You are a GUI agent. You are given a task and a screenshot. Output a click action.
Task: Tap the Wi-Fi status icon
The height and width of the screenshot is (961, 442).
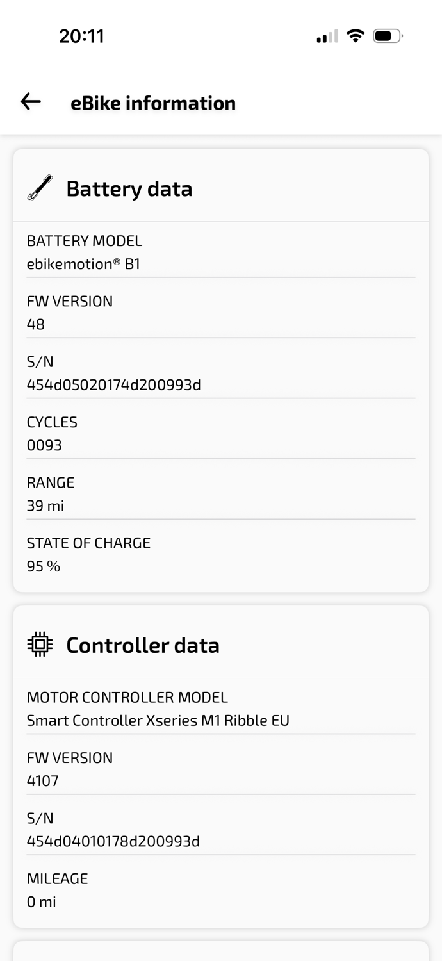coord(355,36)
